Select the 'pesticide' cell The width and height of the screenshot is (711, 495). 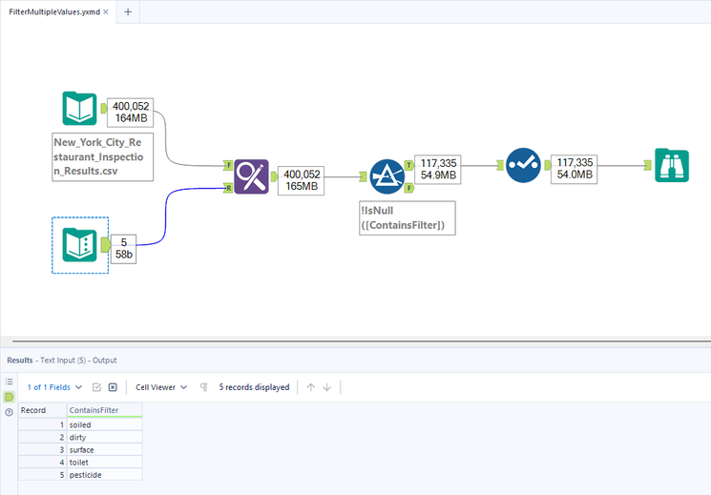[104, 475]
